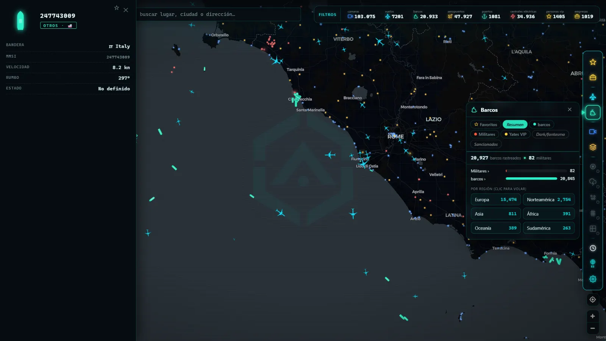Toggle cámaras filter 103.075

[361, 15]
